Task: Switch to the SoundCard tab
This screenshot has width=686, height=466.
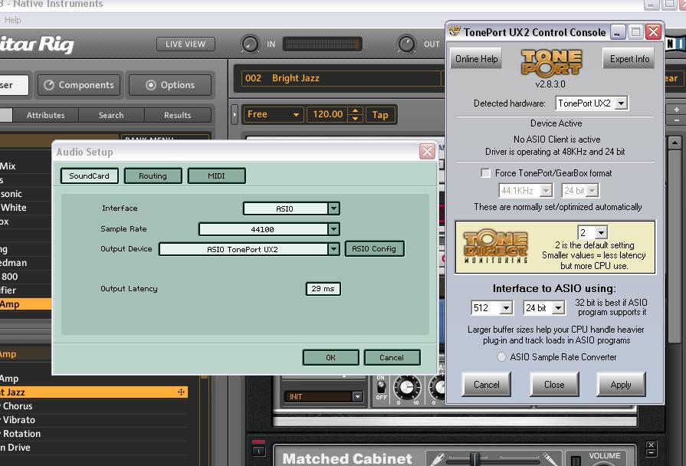Action: click(89, 176)
